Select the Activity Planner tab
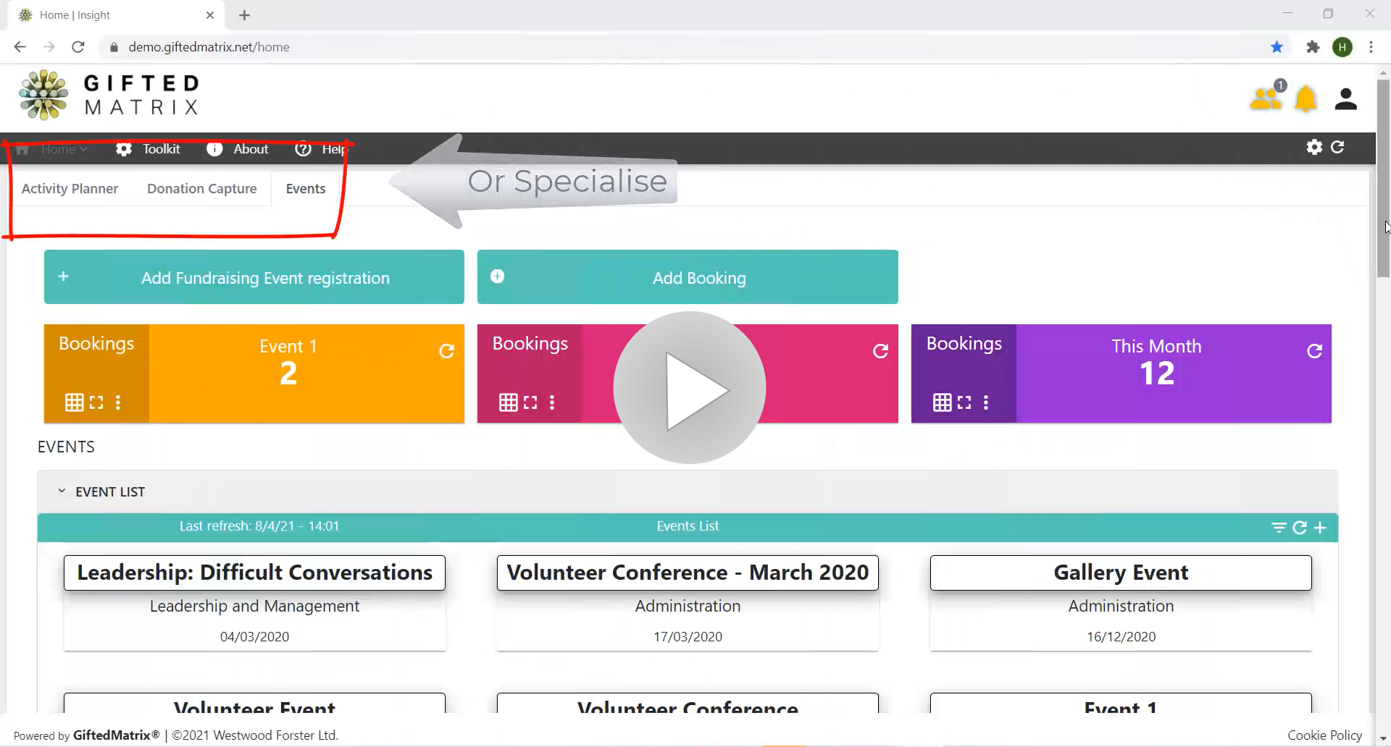Viewport: 1391px width, 747px height. (x=70, y=188)
